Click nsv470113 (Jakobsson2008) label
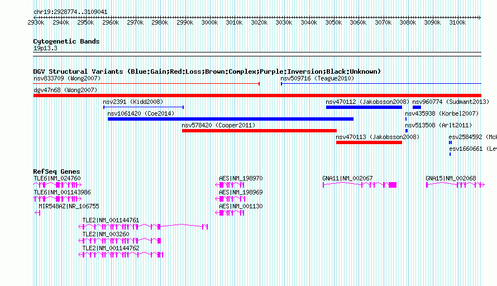Screen dimensions: 497x286 pyautogui.click(x=377, y=137)
